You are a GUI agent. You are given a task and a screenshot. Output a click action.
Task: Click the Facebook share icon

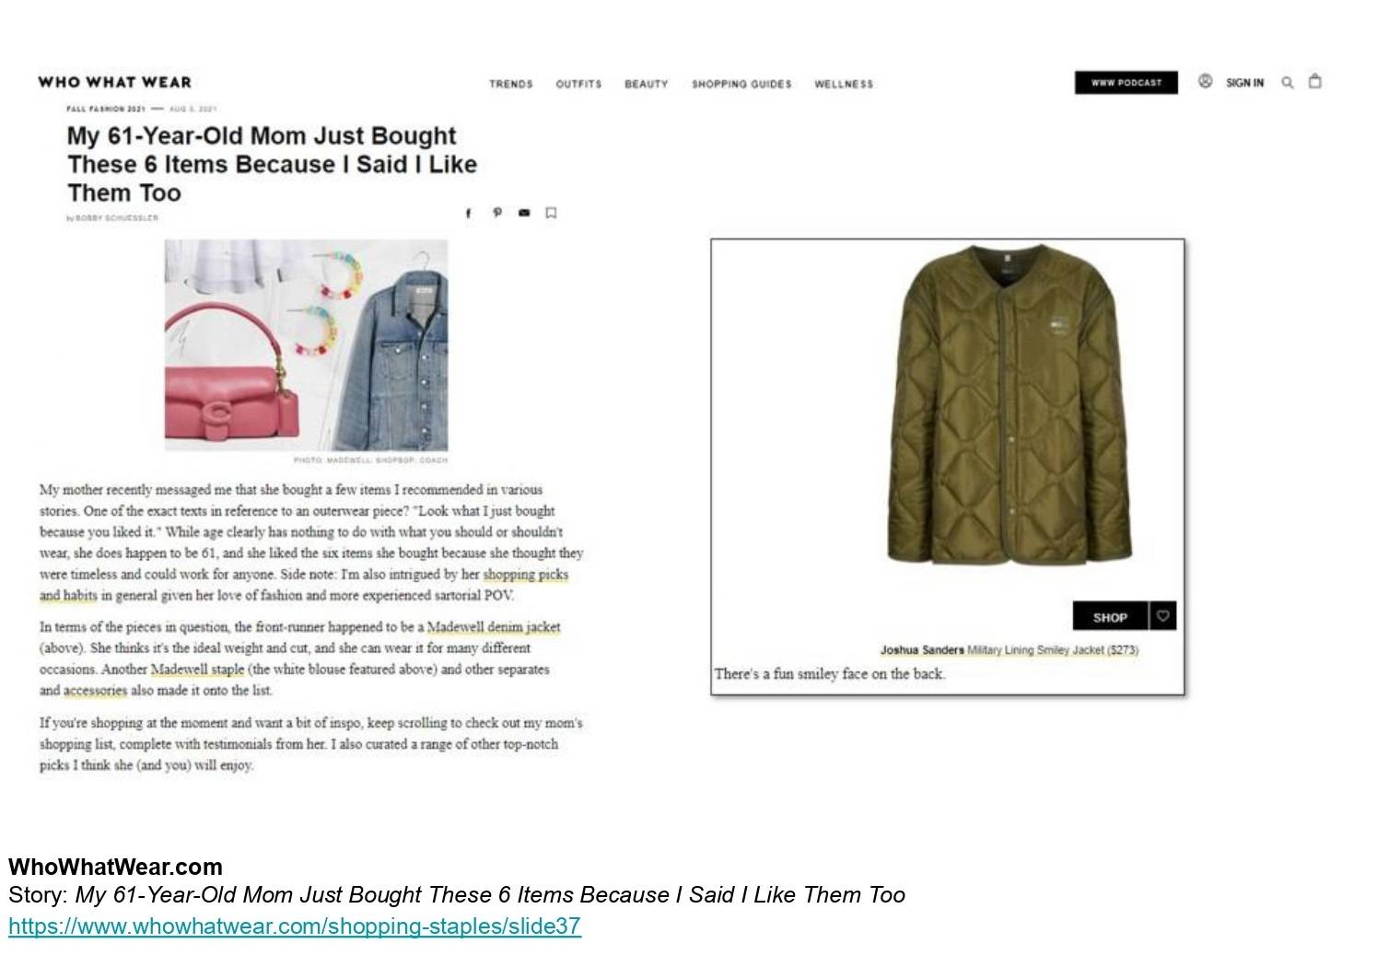[x=468, y=213]
